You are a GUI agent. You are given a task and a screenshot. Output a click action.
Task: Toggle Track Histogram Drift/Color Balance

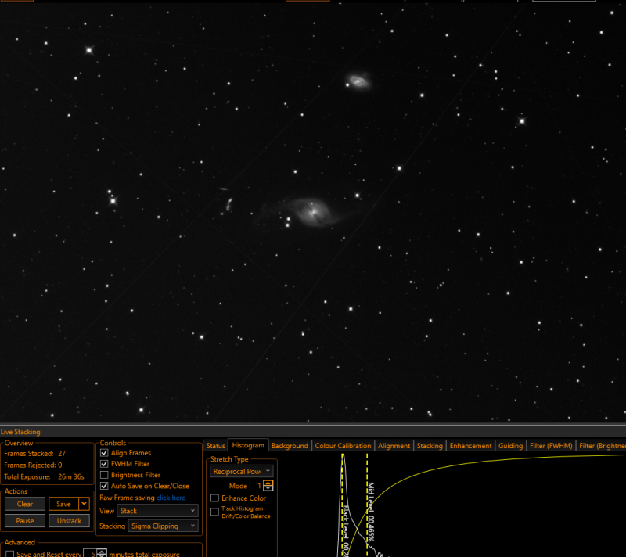(x=214, y=512)
